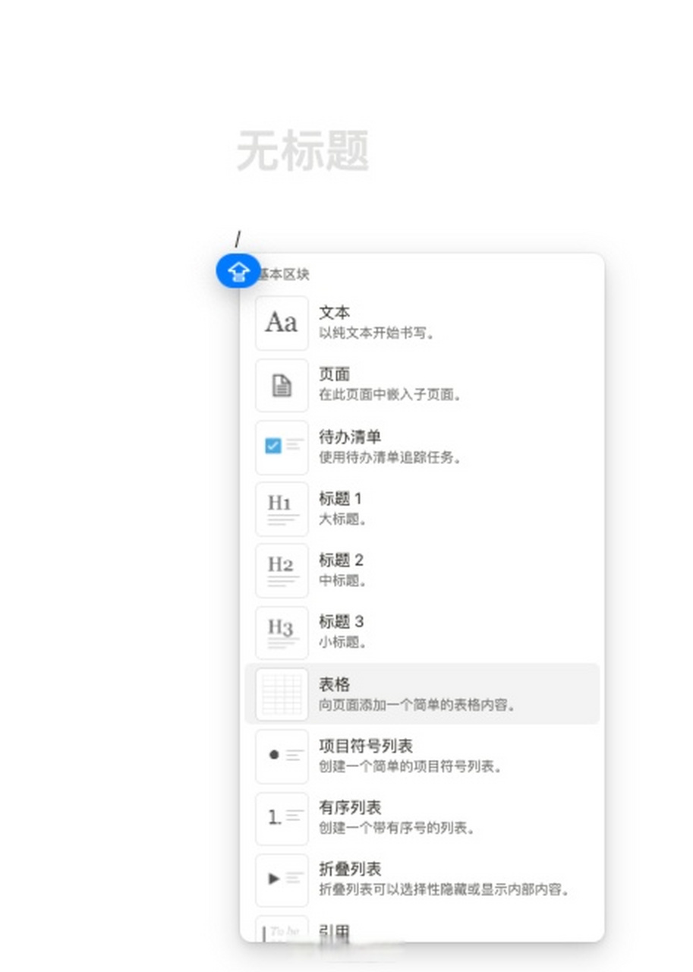Click the 大标题。 description
This screenshot has width=693, height=972.
[343, 519]
